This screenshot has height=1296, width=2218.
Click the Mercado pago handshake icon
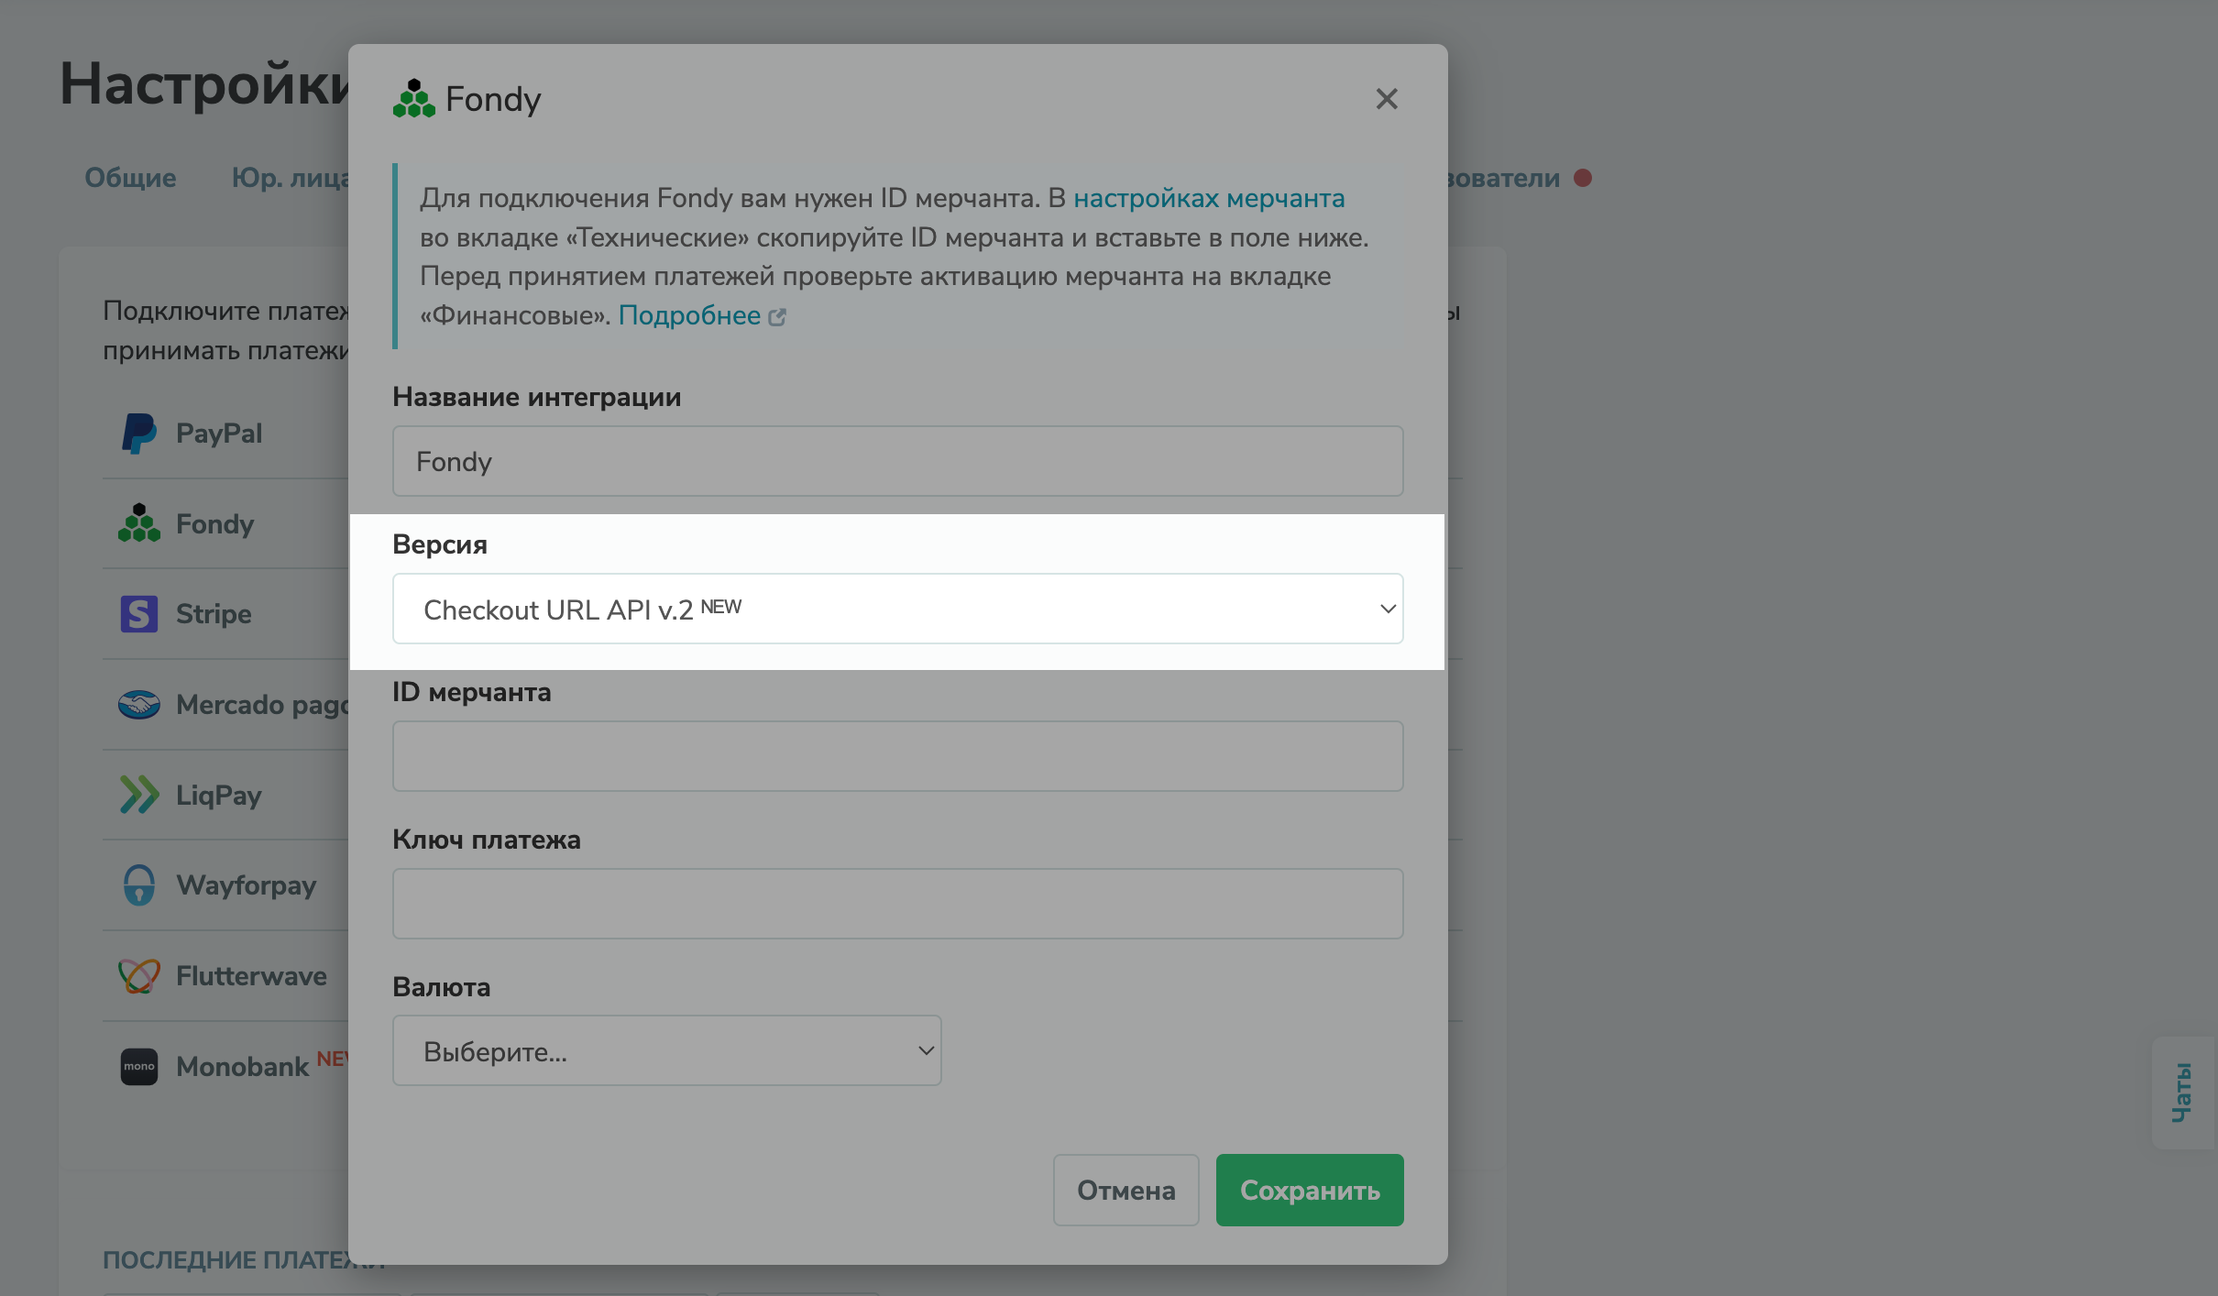pos(138,705)
